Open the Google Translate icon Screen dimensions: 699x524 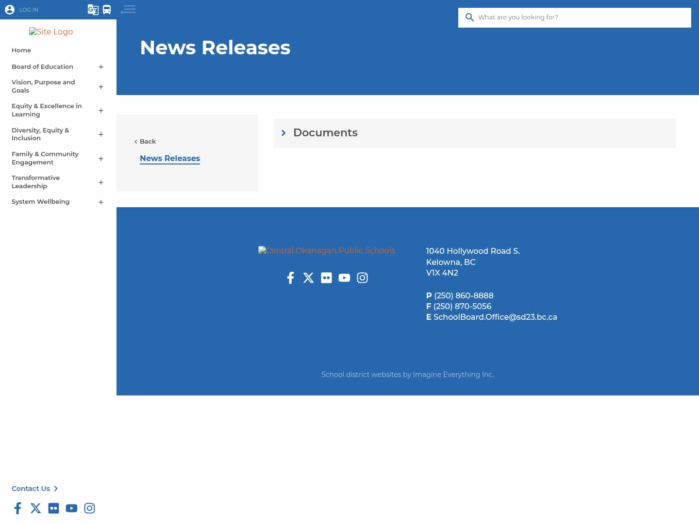coord(93,9)
